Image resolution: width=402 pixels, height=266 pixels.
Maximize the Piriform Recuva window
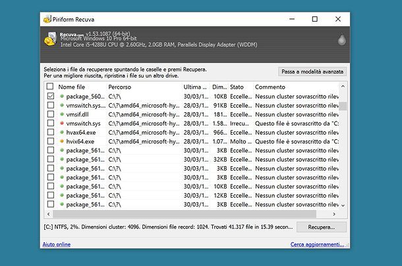[315, 19]
